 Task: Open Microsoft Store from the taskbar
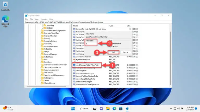[x=121, y=108]
